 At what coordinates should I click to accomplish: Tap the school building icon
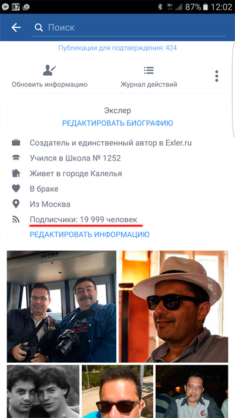[16, 158]
